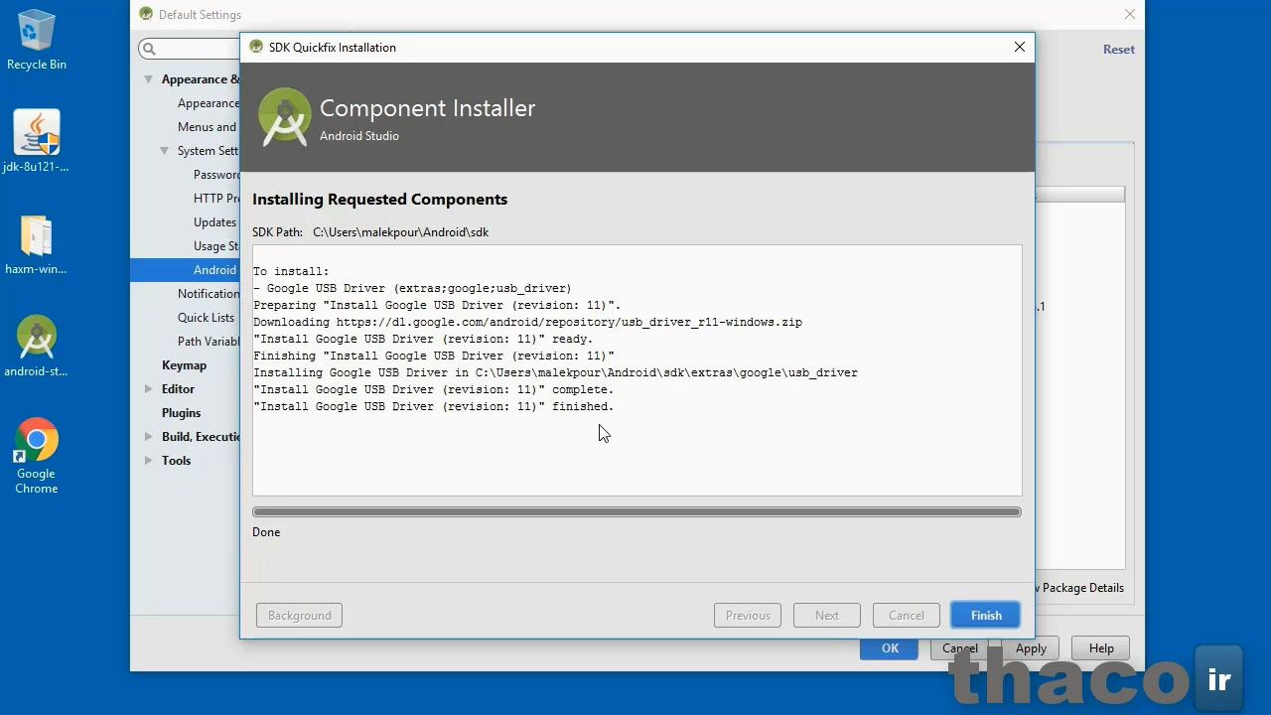Select Appearance sub-item in settings tree

[x=209, y=103]
